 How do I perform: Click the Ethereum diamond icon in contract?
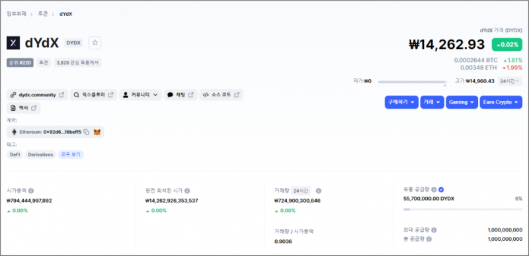14,132
